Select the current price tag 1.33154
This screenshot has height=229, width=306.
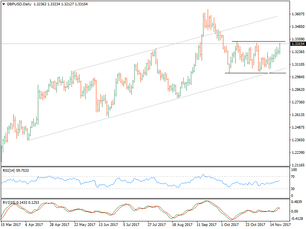pyautogui.click(x=297, y=44)
